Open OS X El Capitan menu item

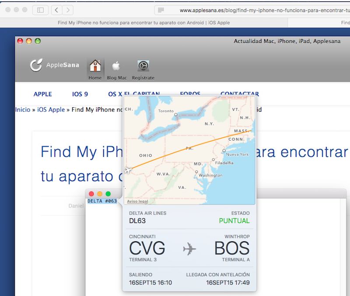pyautogui.click(x=134, y=94)
